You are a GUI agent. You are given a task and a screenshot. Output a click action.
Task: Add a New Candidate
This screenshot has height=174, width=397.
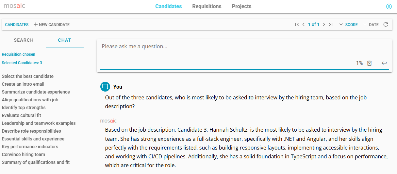click(52, 24)
